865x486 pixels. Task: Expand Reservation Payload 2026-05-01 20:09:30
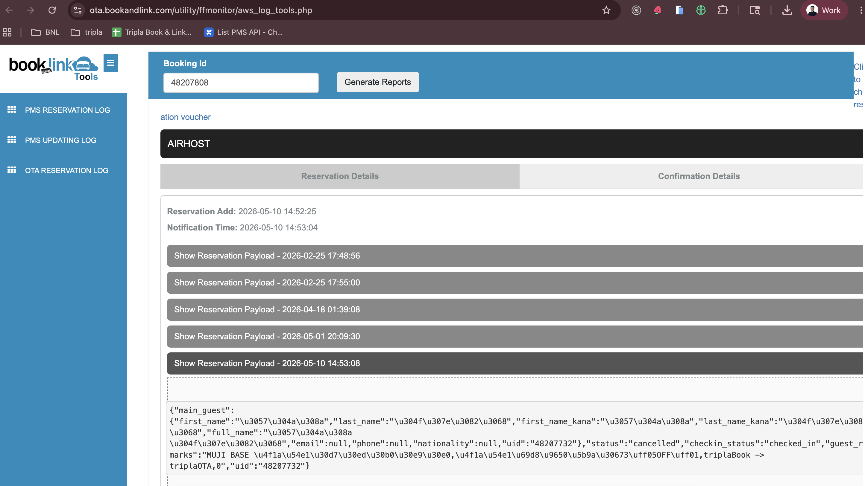coord(515,336)
